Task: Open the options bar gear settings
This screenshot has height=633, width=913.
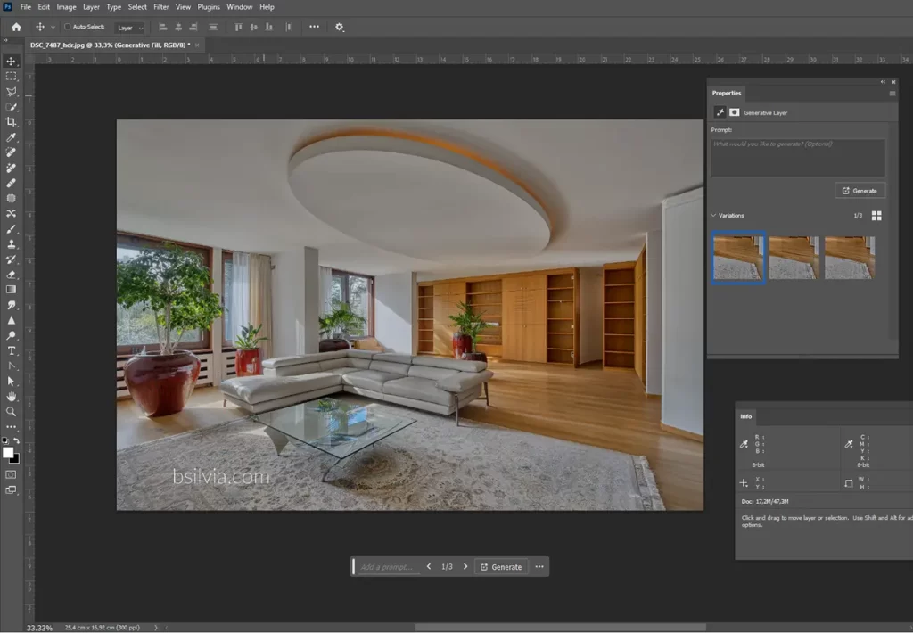Action: [x=340, y=27]
